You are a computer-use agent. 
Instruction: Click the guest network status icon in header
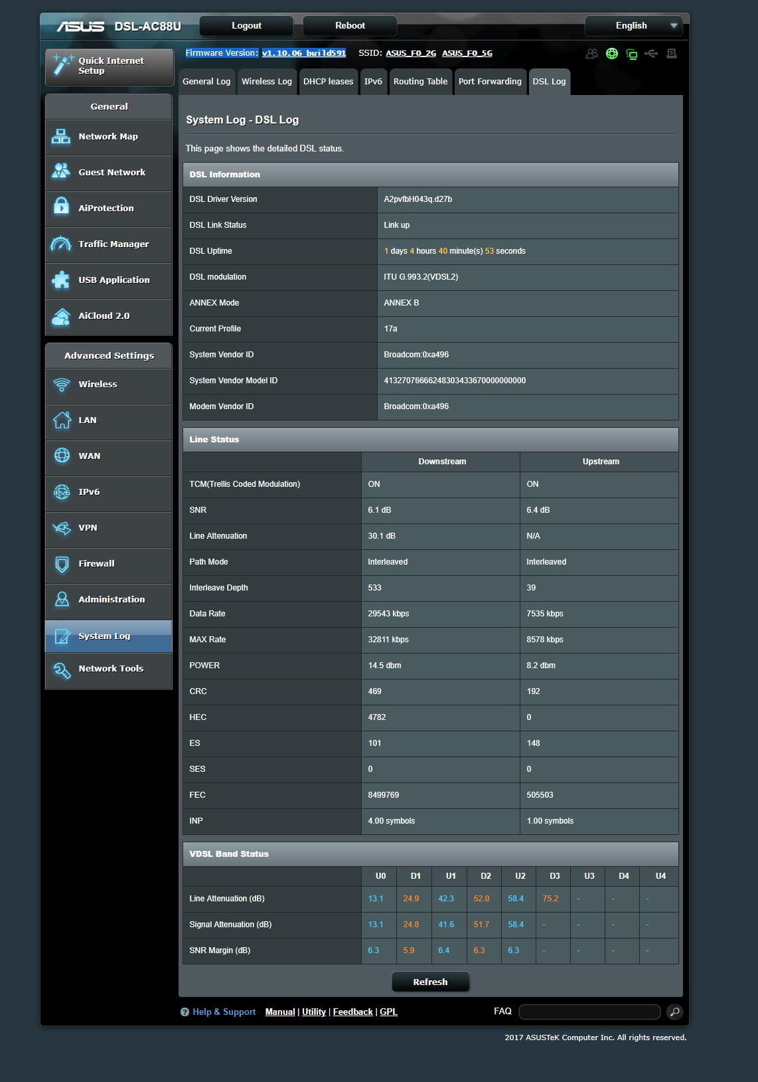click(x=591, y=54)
